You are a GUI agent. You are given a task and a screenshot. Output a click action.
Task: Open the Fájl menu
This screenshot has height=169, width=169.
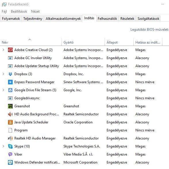(x=4, y=11)
